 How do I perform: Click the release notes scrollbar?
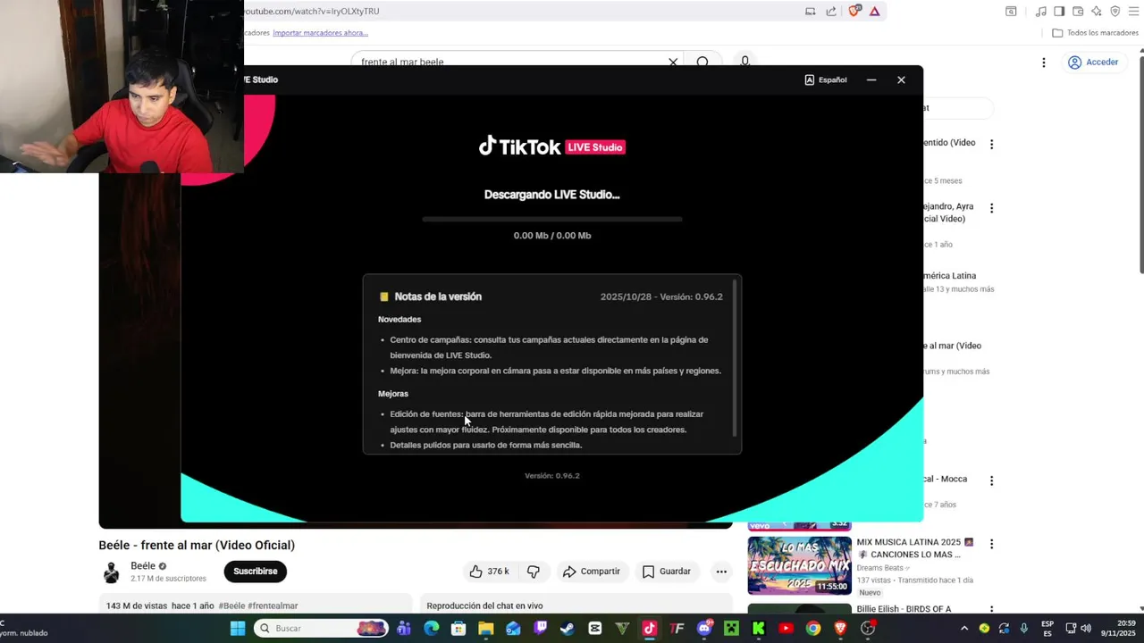pos(735,359)
